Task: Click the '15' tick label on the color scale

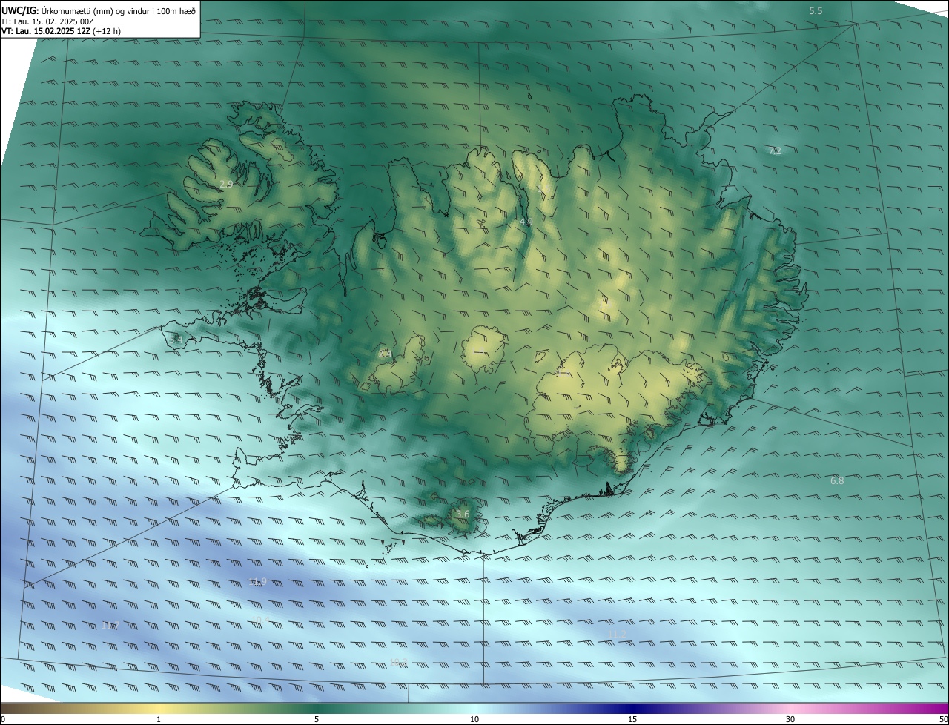Action: (x=632, y=719)
